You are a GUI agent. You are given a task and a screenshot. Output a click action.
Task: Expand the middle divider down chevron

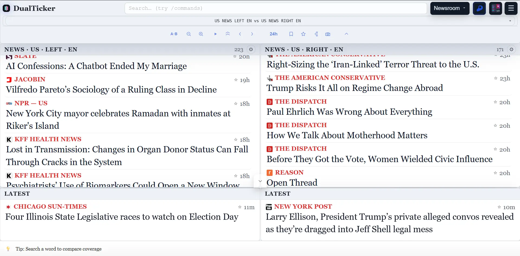pyautogui.click(x=260, y=181)
